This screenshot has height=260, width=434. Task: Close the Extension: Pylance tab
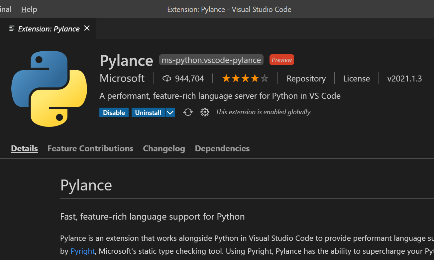pos(87,28)
